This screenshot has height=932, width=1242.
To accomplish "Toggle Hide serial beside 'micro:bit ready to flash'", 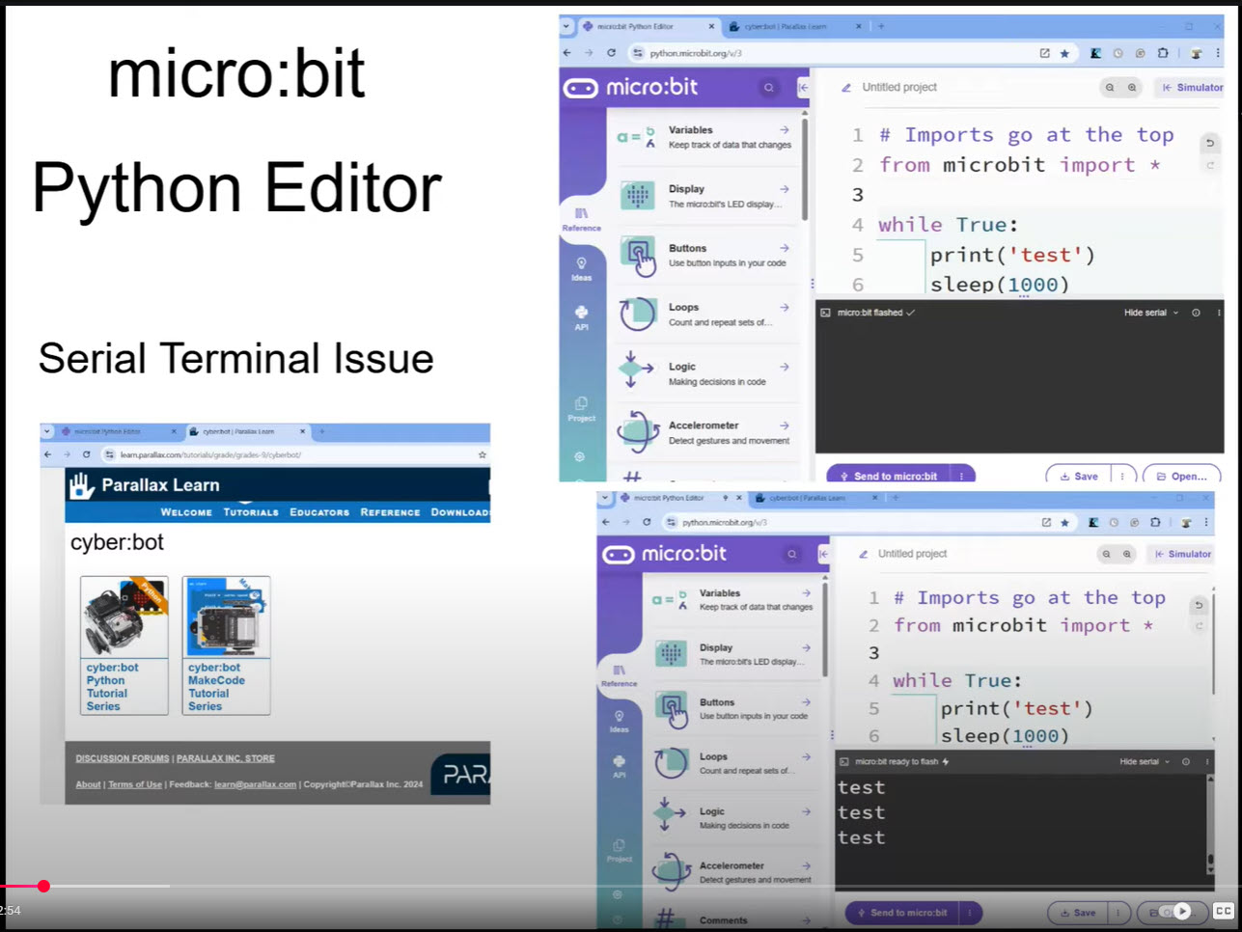I will click(1144, 761).
